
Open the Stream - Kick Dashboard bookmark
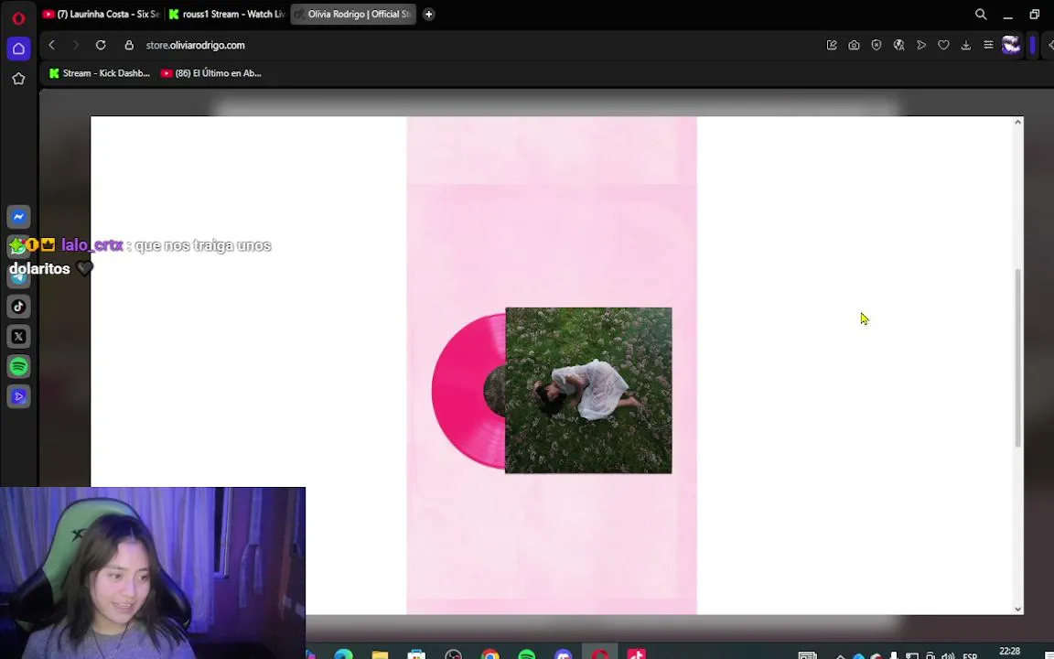pyautogui.click(x=100, y=73)
